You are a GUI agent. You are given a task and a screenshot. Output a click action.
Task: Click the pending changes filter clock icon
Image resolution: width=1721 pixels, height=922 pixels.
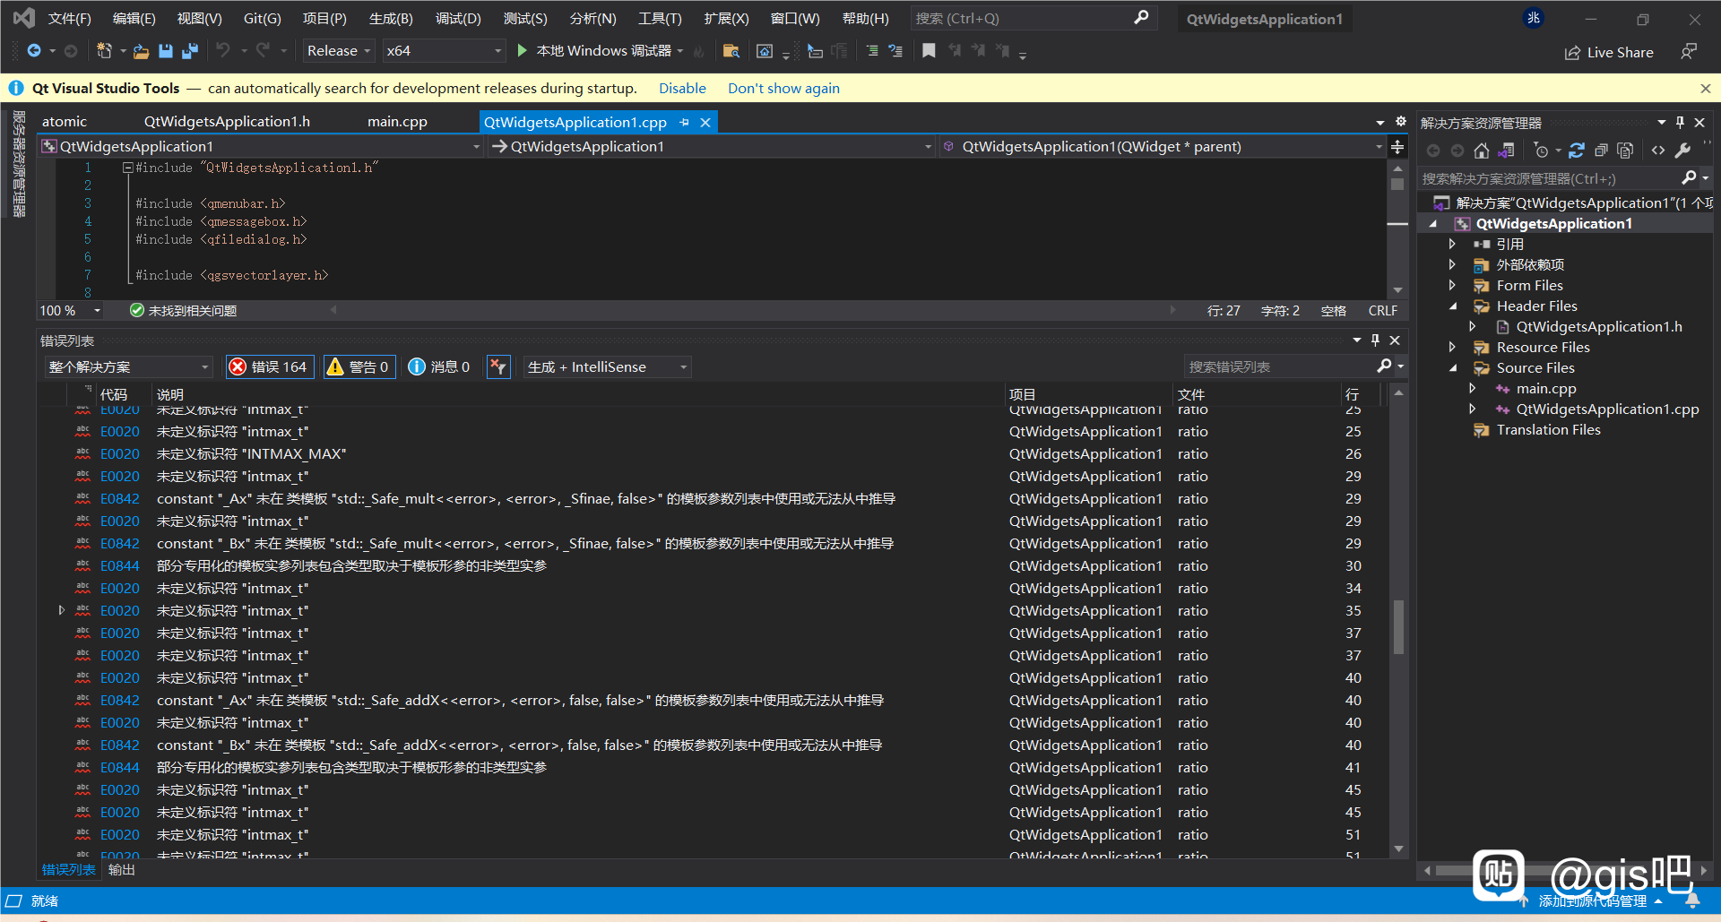tap(1541, 151)
